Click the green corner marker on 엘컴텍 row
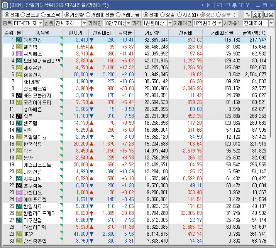The height and width of the screenshot is (248, 276). 61,45
